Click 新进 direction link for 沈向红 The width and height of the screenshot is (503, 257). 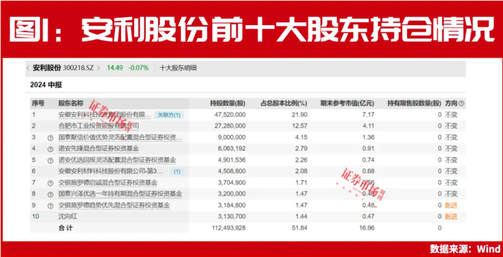(451, 217)
